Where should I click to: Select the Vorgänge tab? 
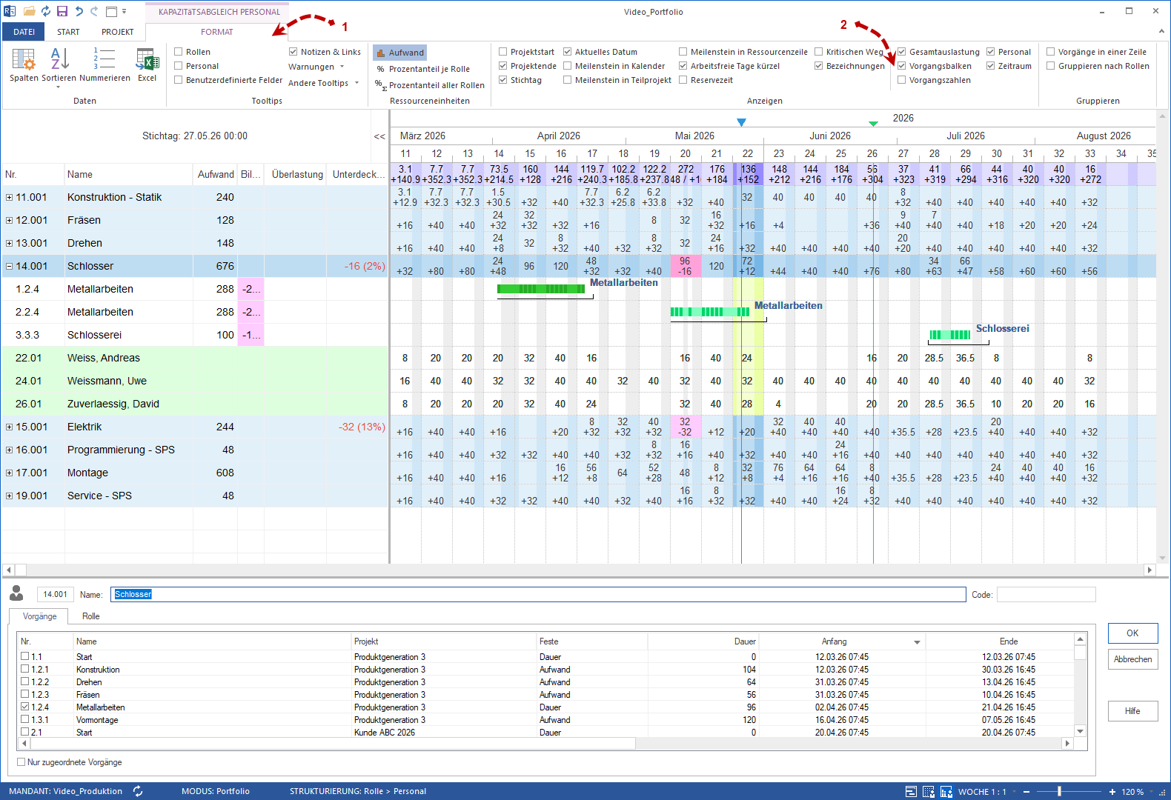[x=39, y=616]
